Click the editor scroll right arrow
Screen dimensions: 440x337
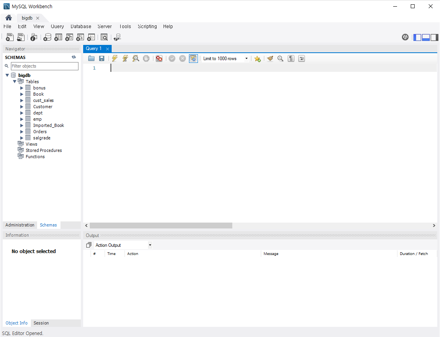[x=434, y=226]
